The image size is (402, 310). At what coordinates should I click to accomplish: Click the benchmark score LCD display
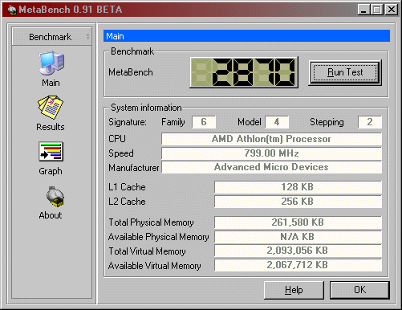pyautogui.click(x=244, y=72)
